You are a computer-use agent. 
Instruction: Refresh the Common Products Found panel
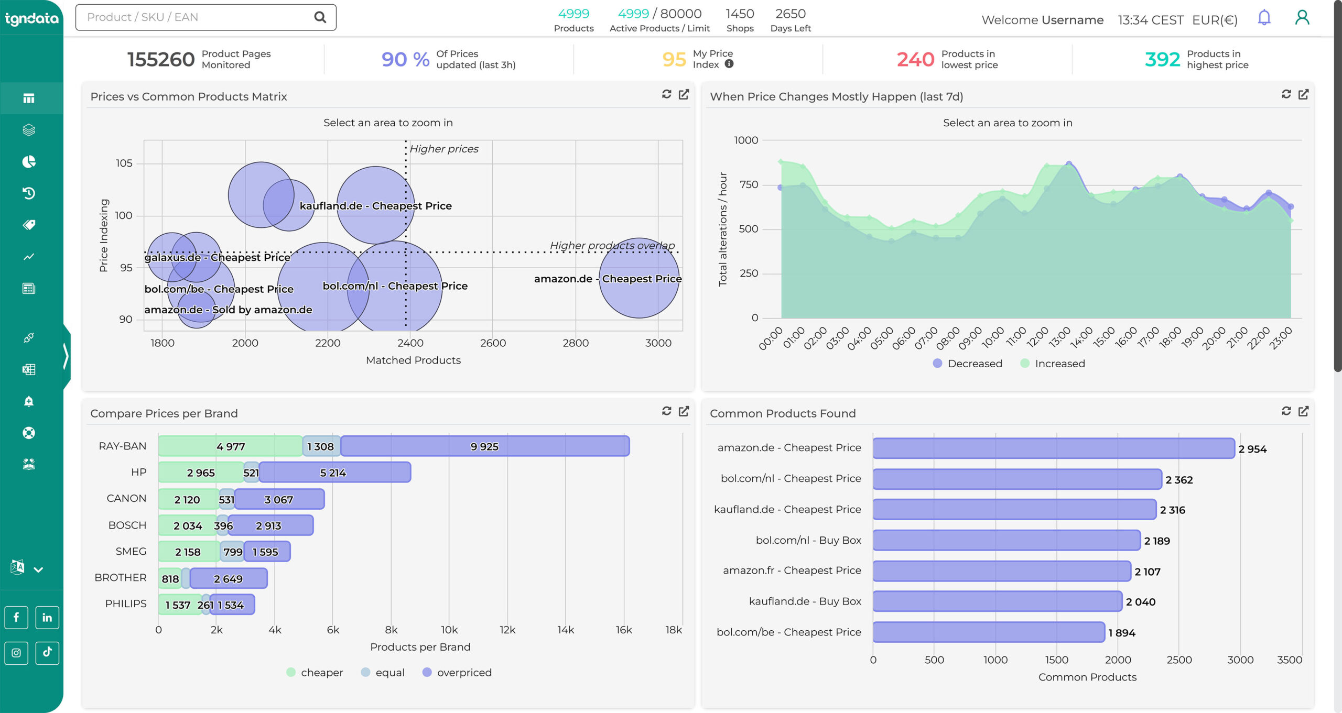(1286, 411)
